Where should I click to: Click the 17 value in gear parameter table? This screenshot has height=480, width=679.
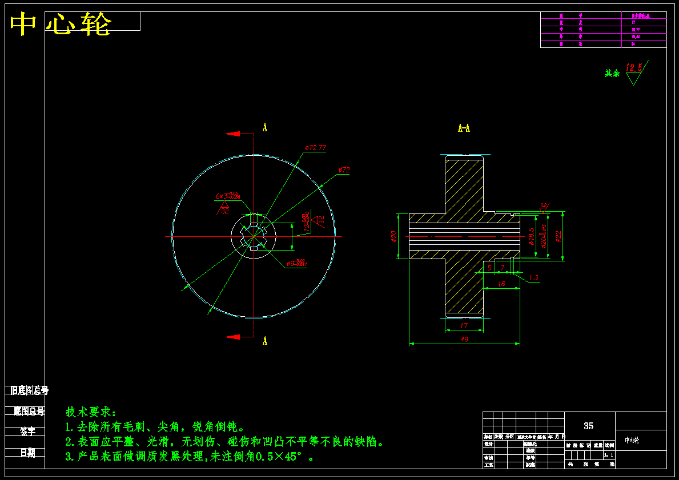pyautogui.click(x=633, y=22)
